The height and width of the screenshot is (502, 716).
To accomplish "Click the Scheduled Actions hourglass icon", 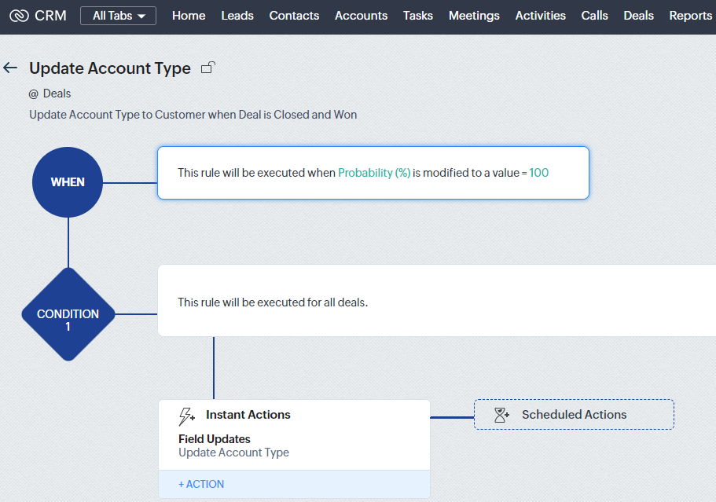I will pyautogui.click(x=501, y=415).
